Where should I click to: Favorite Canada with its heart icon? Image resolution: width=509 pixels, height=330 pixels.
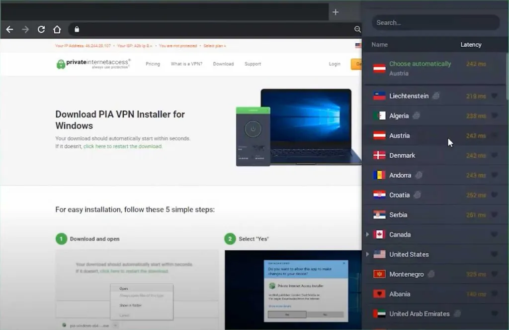(x=494, y=234)
